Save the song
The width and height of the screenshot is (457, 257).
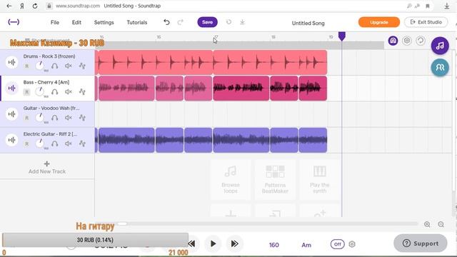coord(207,22)
